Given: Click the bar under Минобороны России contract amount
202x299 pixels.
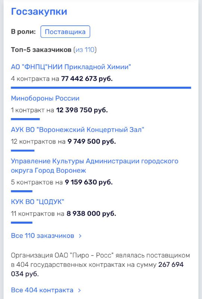Looking at the screenshot, I should [x=25, y=119].
